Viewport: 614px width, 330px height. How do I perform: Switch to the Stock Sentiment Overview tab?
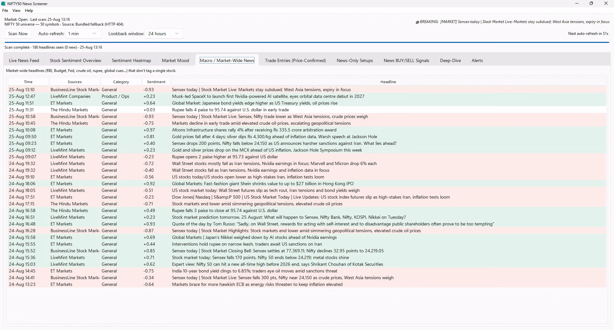pyautogui.click(x=75, y=60)
